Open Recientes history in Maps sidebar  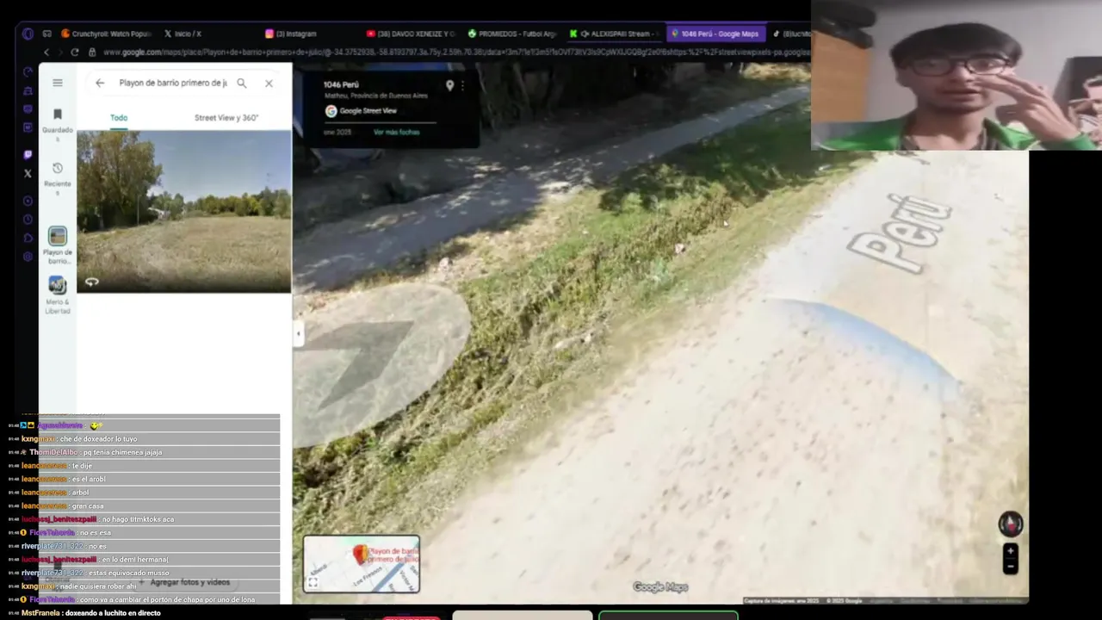click(x=58, y=177)
